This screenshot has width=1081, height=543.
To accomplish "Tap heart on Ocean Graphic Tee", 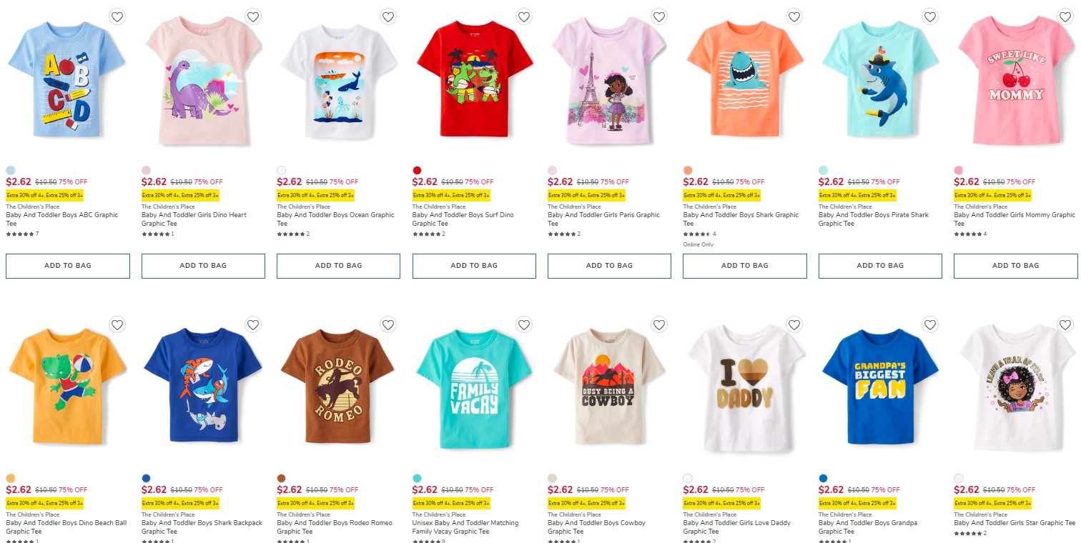I will (x=388, y=16).
